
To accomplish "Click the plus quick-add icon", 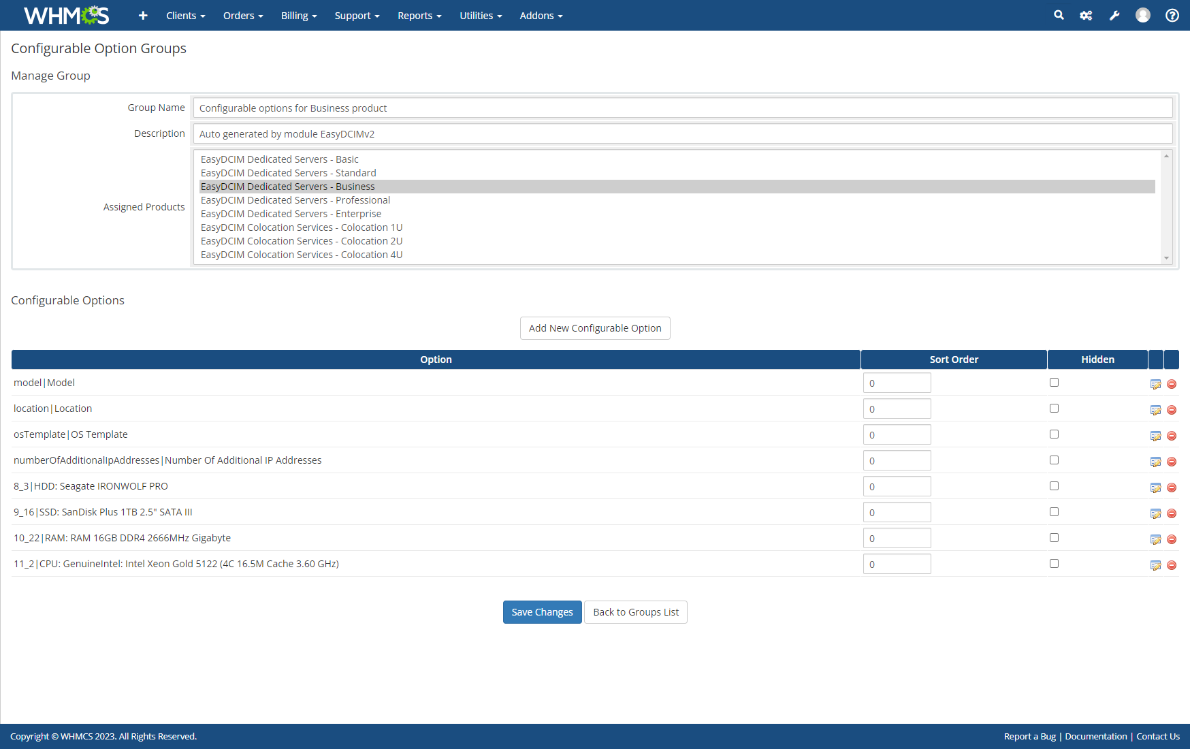I will 143,15.
